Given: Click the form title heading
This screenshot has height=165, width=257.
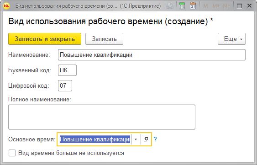Looking at the screenshot, I should point(111,21).
